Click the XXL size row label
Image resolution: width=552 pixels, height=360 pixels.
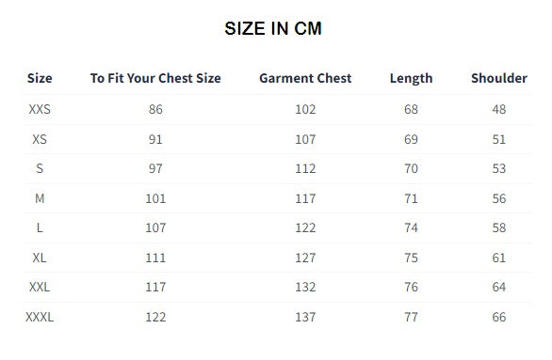click(40, 288)
